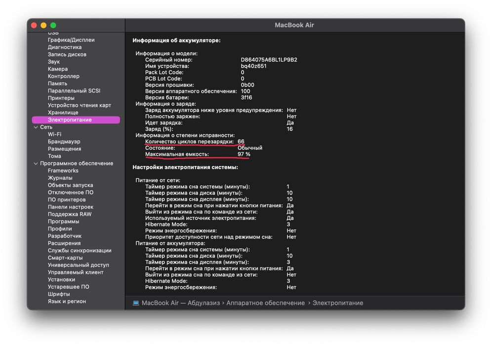Select Память in the sidebar
The width and height of the screenshot is (492, 346).
(x=57, y=84)
